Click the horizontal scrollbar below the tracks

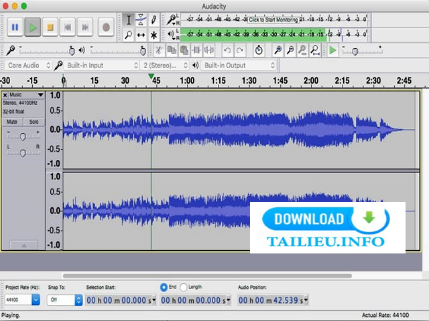(x=207, y=276)
